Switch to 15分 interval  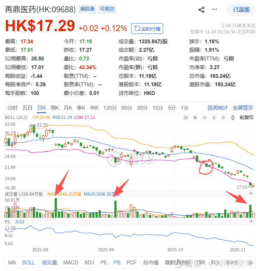(158, 108)
